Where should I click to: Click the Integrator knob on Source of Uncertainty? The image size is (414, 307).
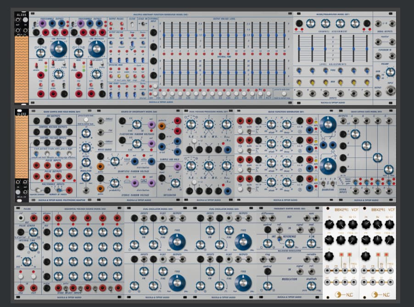[x=175, y=183]
